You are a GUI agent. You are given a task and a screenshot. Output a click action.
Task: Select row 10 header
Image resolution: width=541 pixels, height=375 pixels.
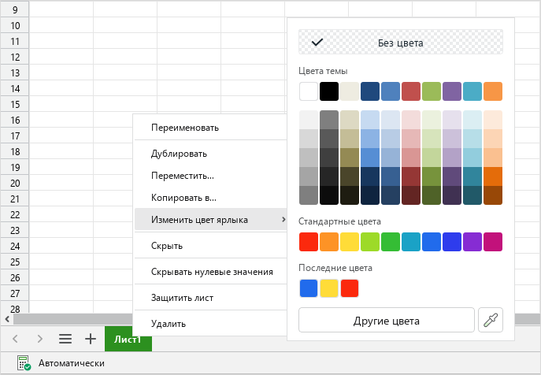tap(15, 25)
